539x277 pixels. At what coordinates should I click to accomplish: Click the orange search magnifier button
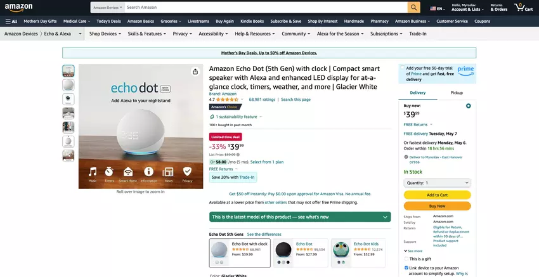413,7
